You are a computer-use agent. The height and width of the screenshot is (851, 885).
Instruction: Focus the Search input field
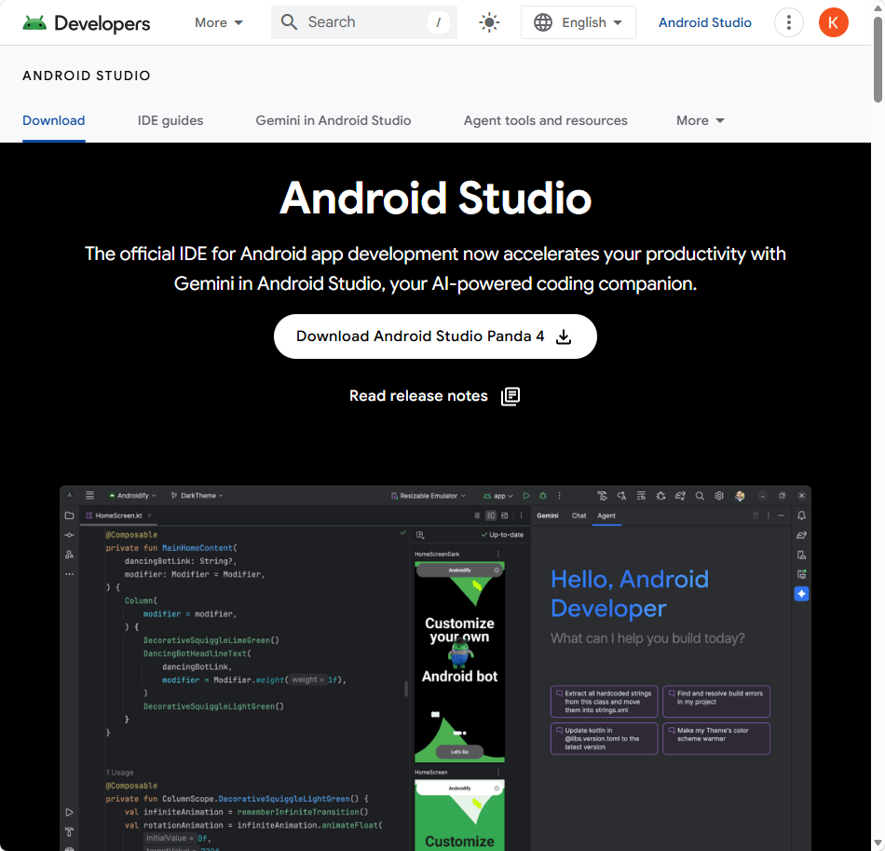[364, 22]
